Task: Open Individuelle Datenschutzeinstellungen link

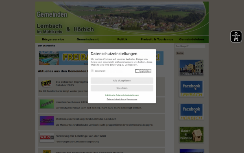Action: point(122,95)
